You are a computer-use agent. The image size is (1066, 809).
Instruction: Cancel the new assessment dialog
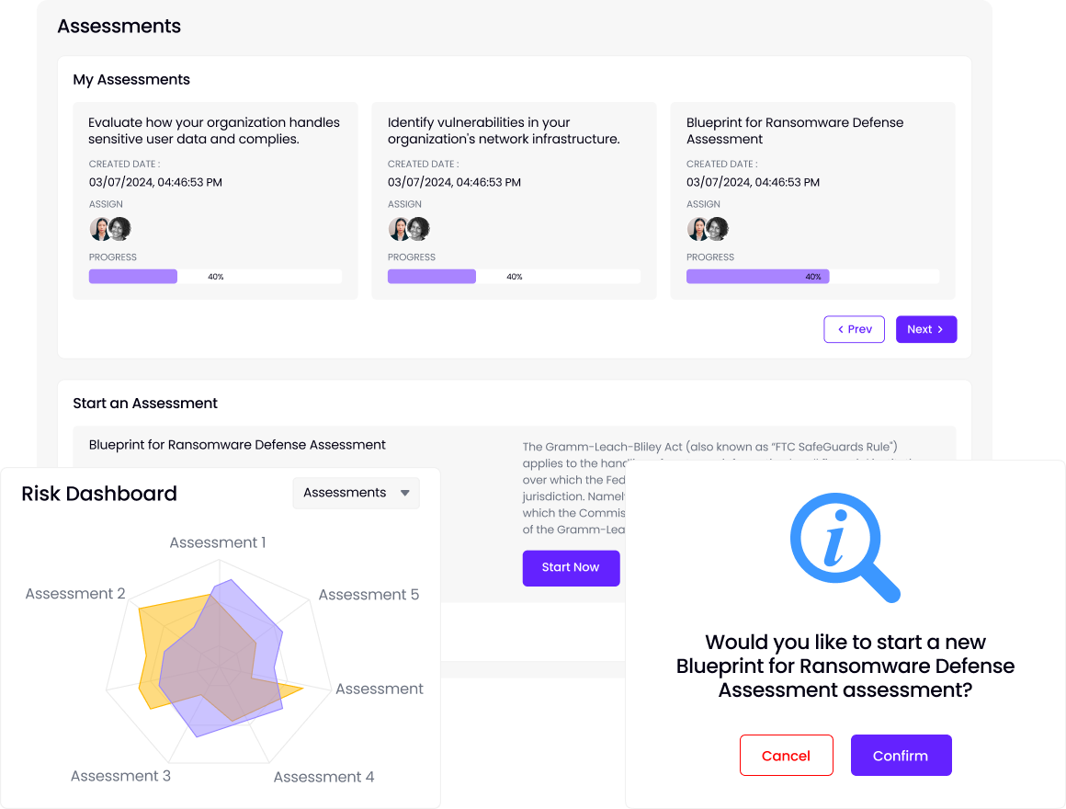[786, 756]
